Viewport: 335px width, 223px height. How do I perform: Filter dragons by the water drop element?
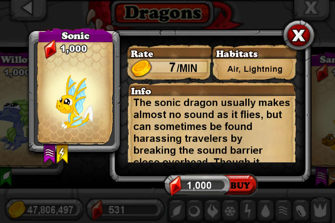point(265,211)
